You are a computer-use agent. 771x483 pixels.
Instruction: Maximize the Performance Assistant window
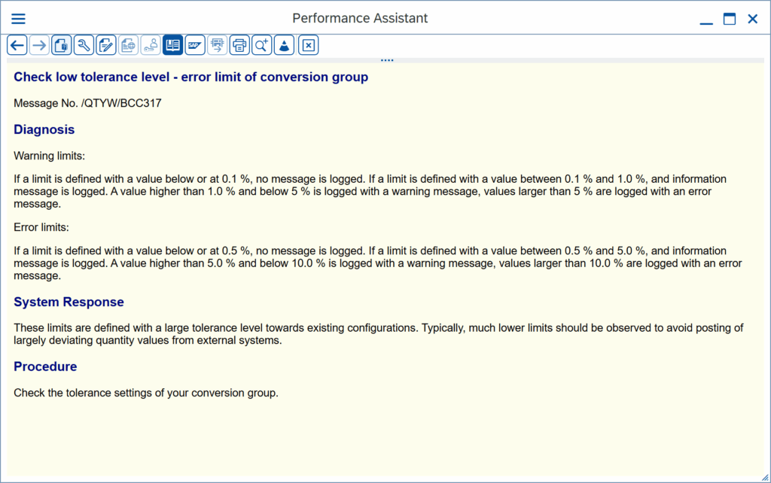729,19
